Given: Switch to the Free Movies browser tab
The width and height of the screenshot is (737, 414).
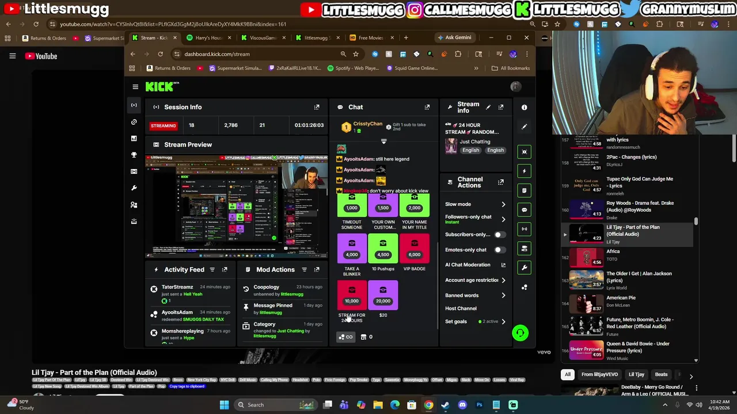Looking at the screenshot, I should coord(371,38).
